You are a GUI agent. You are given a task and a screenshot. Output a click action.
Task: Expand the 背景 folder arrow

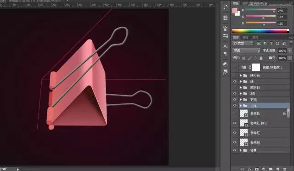(241, 150)
